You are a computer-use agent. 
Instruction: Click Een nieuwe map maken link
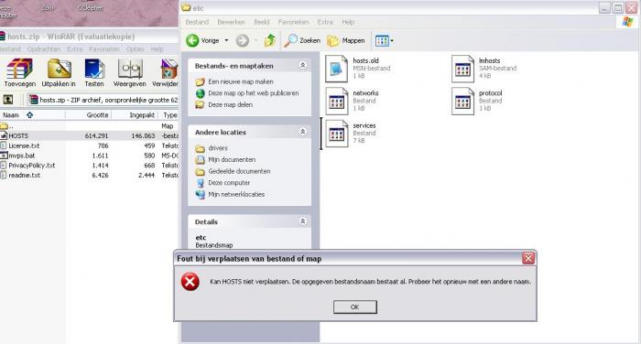(241, 81)
